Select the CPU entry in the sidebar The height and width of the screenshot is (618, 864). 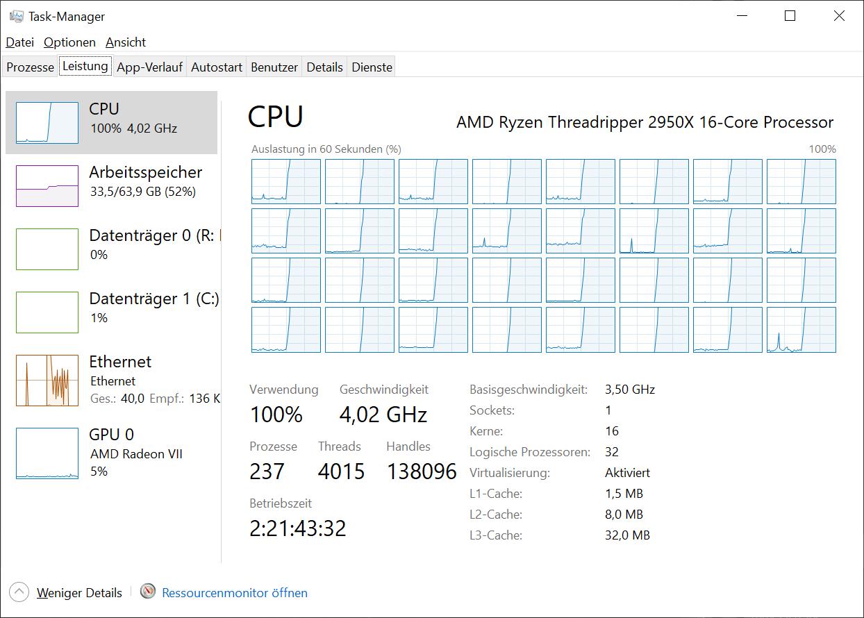coord(111,122)
